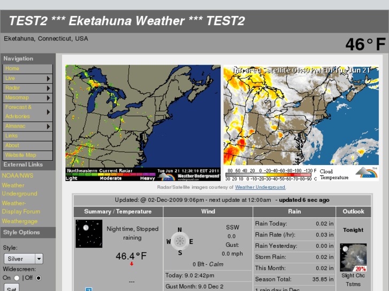Click the Rain column header

tap(294, 212)
